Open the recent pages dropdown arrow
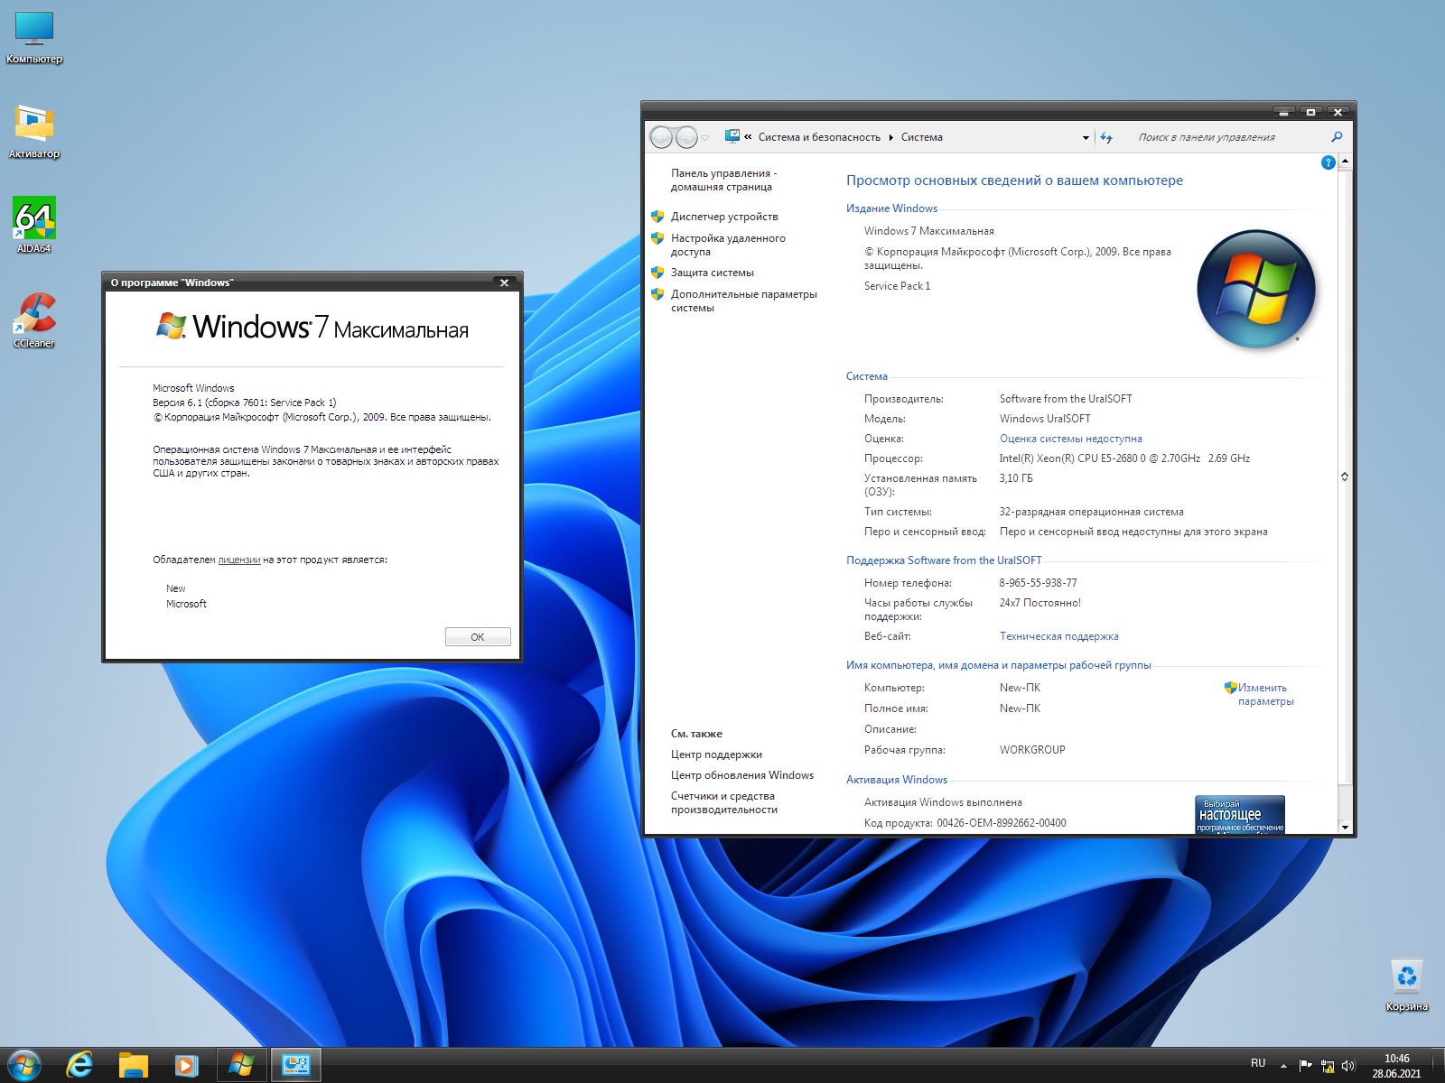Image resolution: width=1445 pixels, height=1083 pixels. 705,138
